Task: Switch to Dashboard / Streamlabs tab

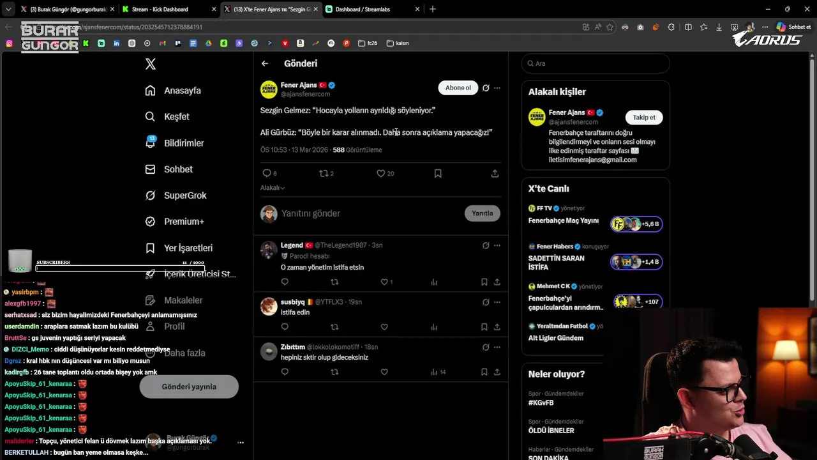Action: pos(371,9)
